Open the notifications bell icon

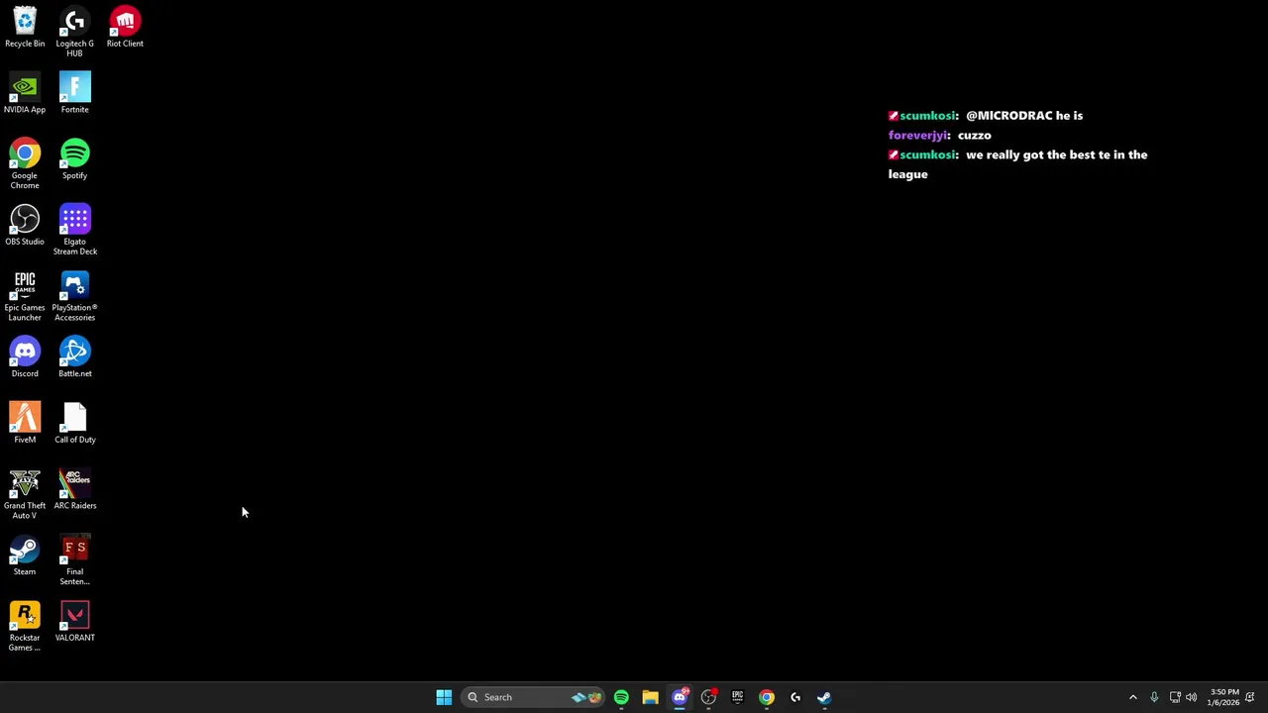(x=1250, y=697)
